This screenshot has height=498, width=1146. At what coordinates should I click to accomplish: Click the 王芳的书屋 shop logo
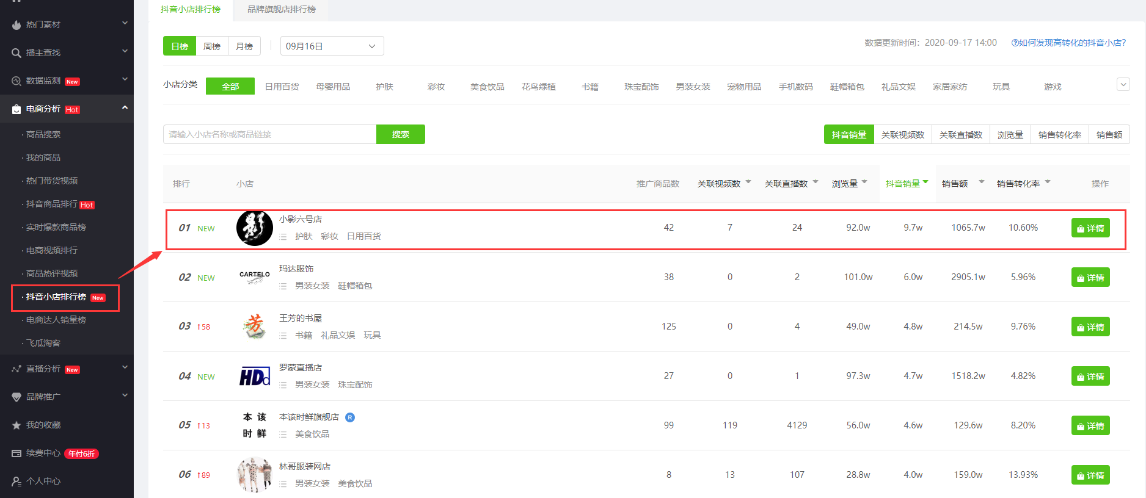(x=255, y=327)
